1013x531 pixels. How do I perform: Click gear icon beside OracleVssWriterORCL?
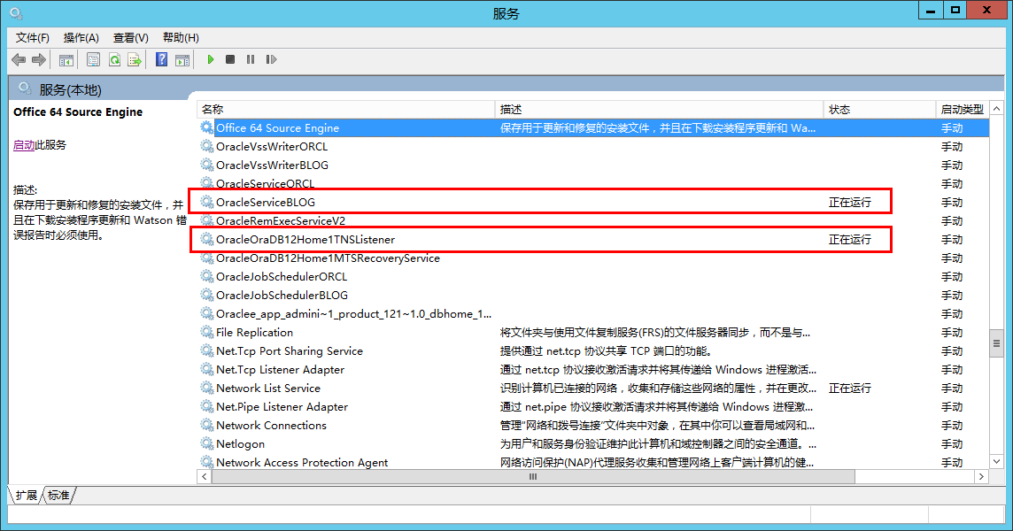click(206, 146)
